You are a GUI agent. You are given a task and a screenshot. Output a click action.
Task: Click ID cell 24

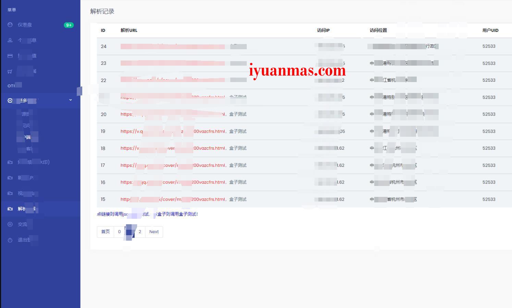[103, 46]
